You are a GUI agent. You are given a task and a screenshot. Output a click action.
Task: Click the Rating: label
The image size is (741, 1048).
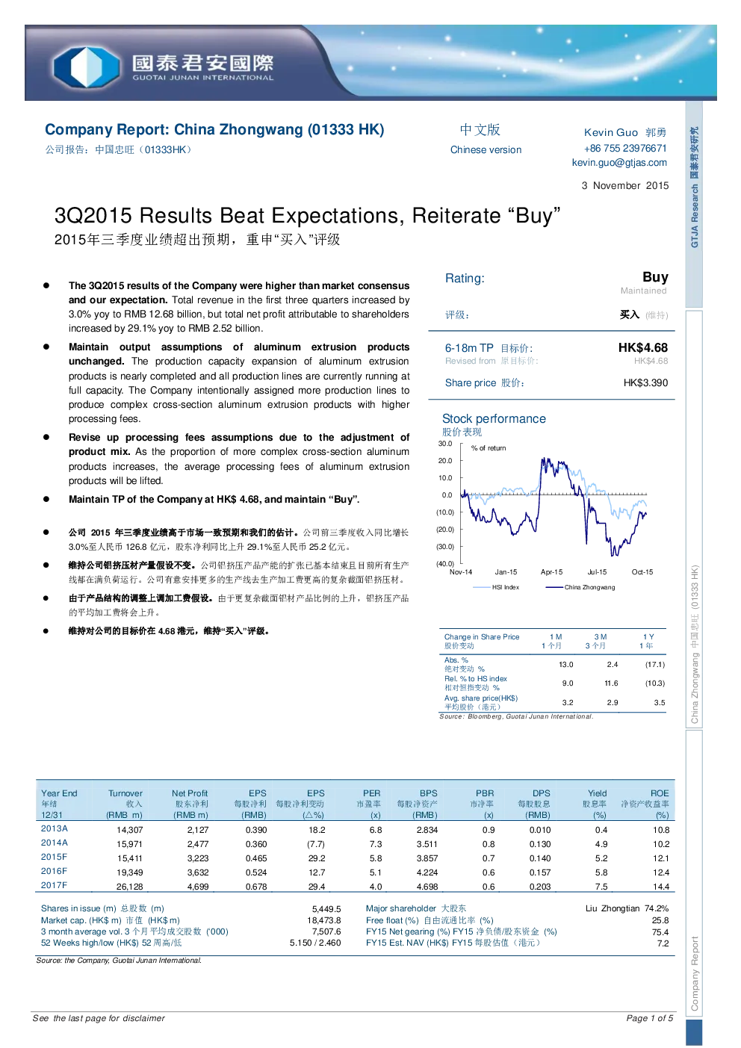coord(465,278)
